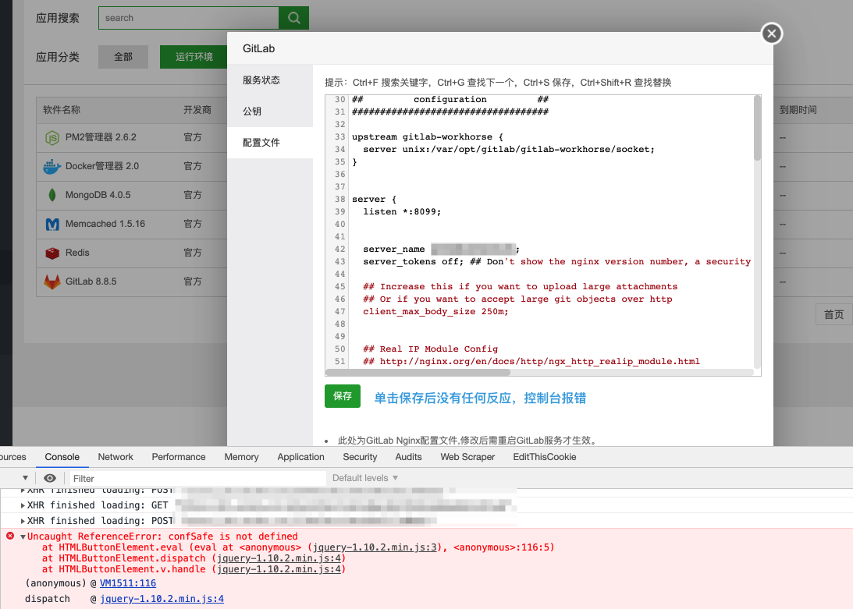The image size is (853, 609).
Task: Click line number 42 in editor gutter
Action: coord(340,249)
